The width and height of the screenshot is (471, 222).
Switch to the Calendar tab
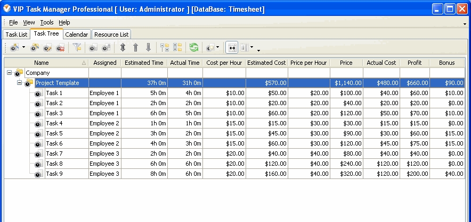(x=77, y=35)
